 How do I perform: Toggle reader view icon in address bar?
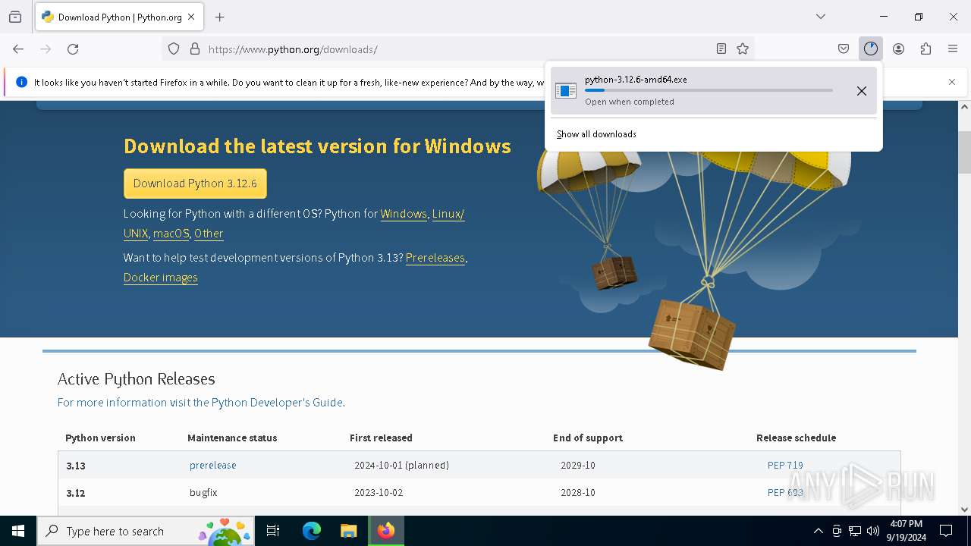pos(721,49)
